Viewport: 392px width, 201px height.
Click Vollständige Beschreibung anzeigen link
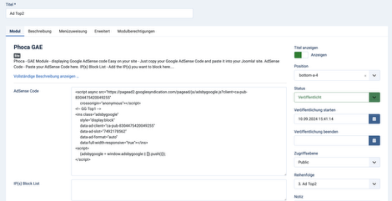click(46, 76)
